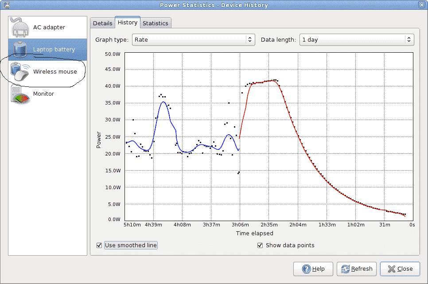428x284 pixels.
Task: Select the Wireless mouse icon
Action: 19,71
